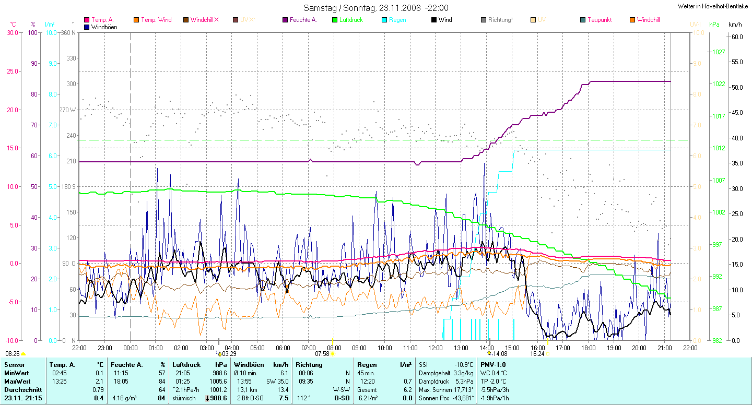
Task: Show the Richtung* series from the legend
Action: tap(500, 20)
